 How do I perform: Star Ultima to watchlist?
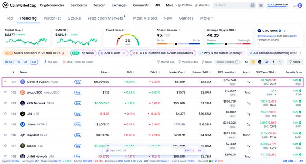click(x=5, y=124)
